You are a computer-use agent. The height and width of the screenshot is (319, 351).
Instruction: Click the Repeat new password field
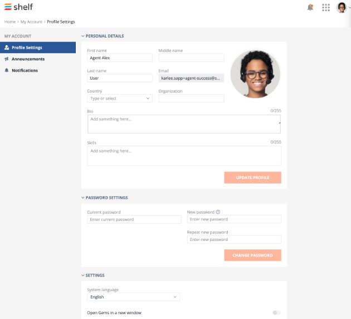tap(234, 239)
